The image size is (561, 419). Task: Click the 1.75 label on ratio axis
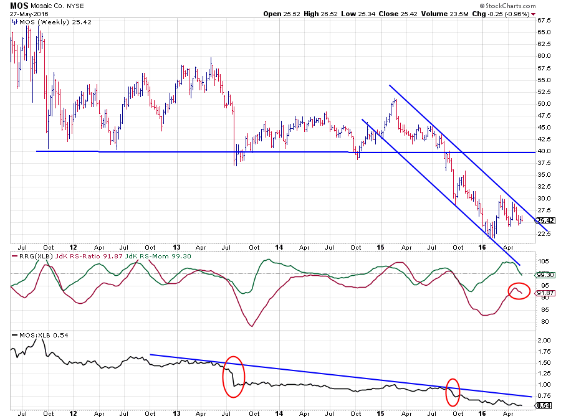click(x=544, y=352)
